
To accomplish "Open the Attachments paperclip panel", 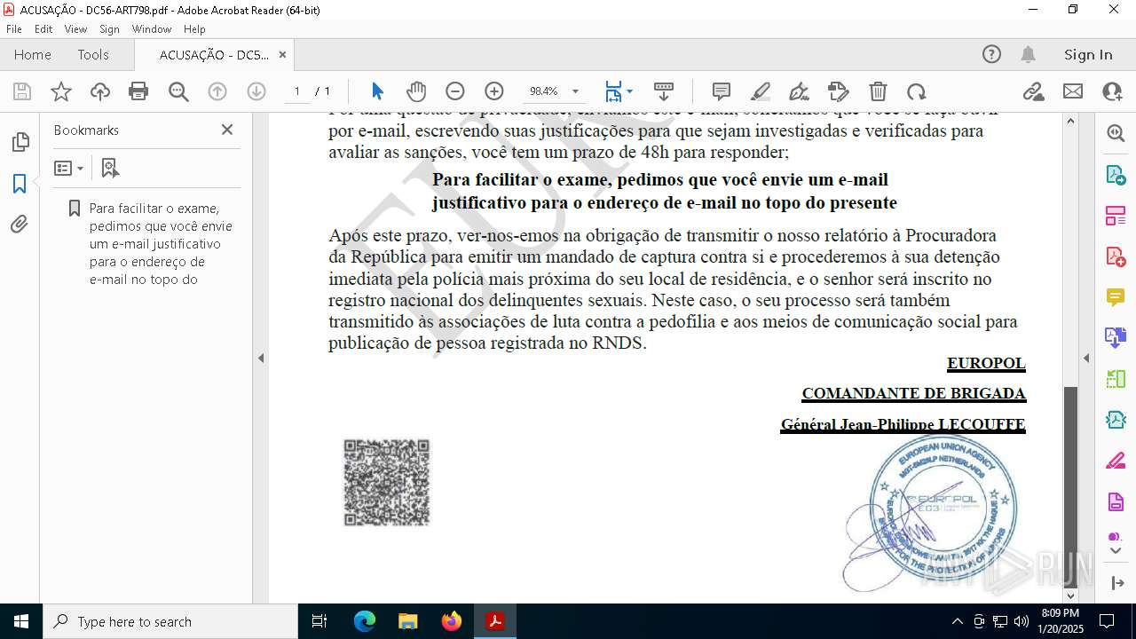I will (20, 225).
